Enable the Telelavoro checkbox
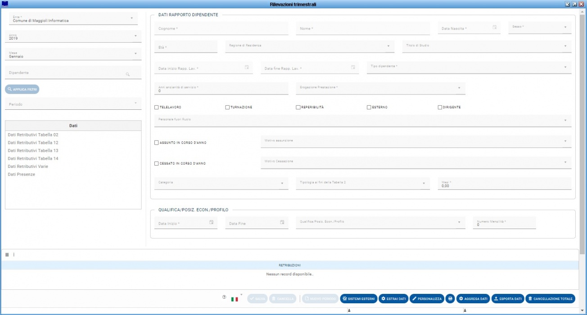Image resolution: width=587 pixels, height=315 pixels. point(157,108)
